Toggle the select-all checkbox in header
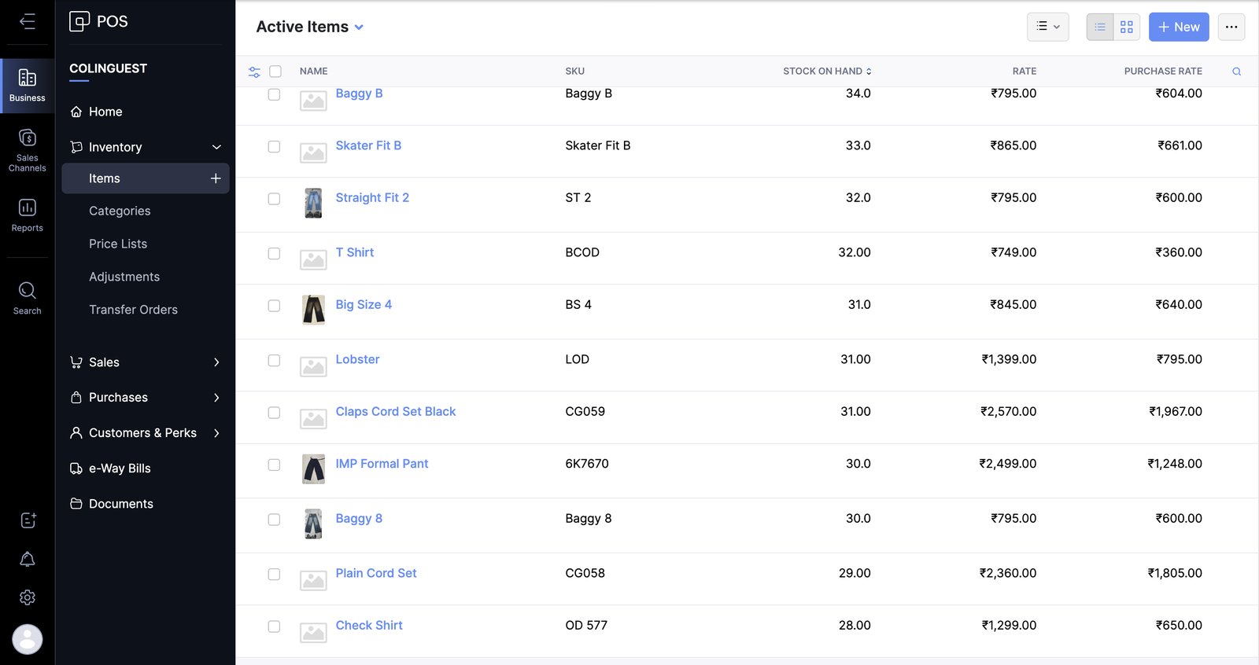Screen dimensions: 1259x665 pos(275,72)
